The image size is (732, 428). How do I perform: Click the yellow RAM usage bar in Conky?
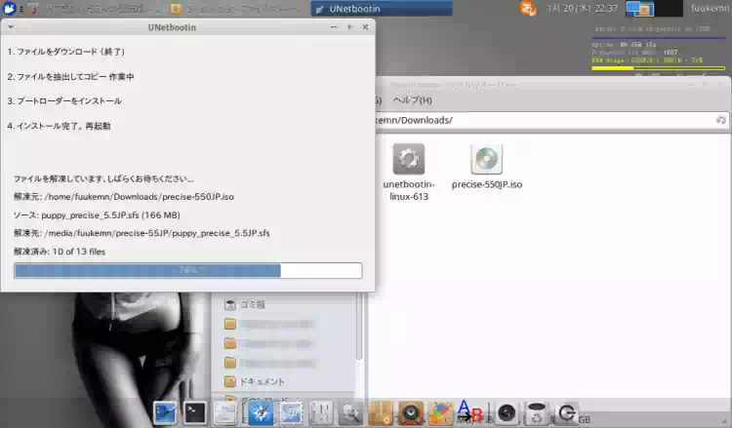point(658,68)
